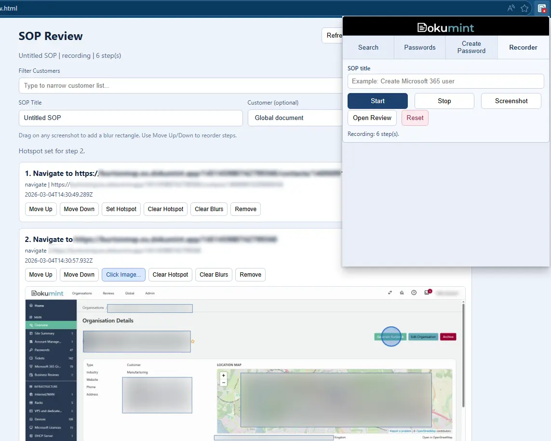Click the notifications envelope icon with red badge
Viewport: 551px width, 441px height.
tap(427, 293)
